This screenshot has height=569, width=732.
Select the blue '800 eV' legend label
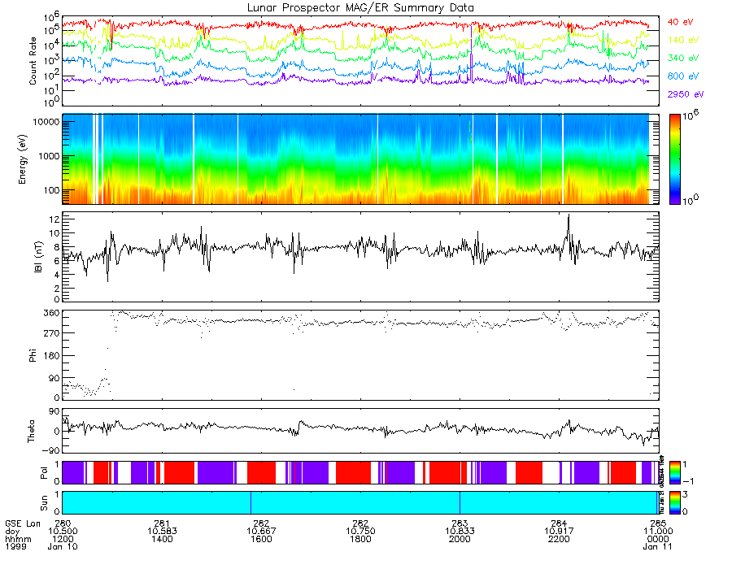[683, 76]
